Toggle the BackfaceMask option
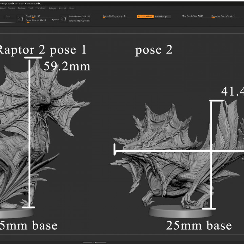The width and height of the screenshot is (244, 244). pos(145,16)
